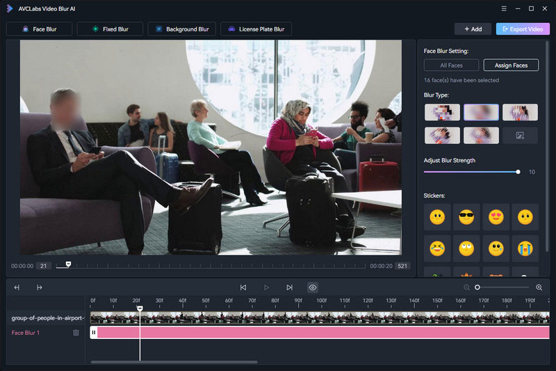Viewport: 556px width, 371px height.
Task: Jump to the next frame
Action: click(x=289, y=287)
